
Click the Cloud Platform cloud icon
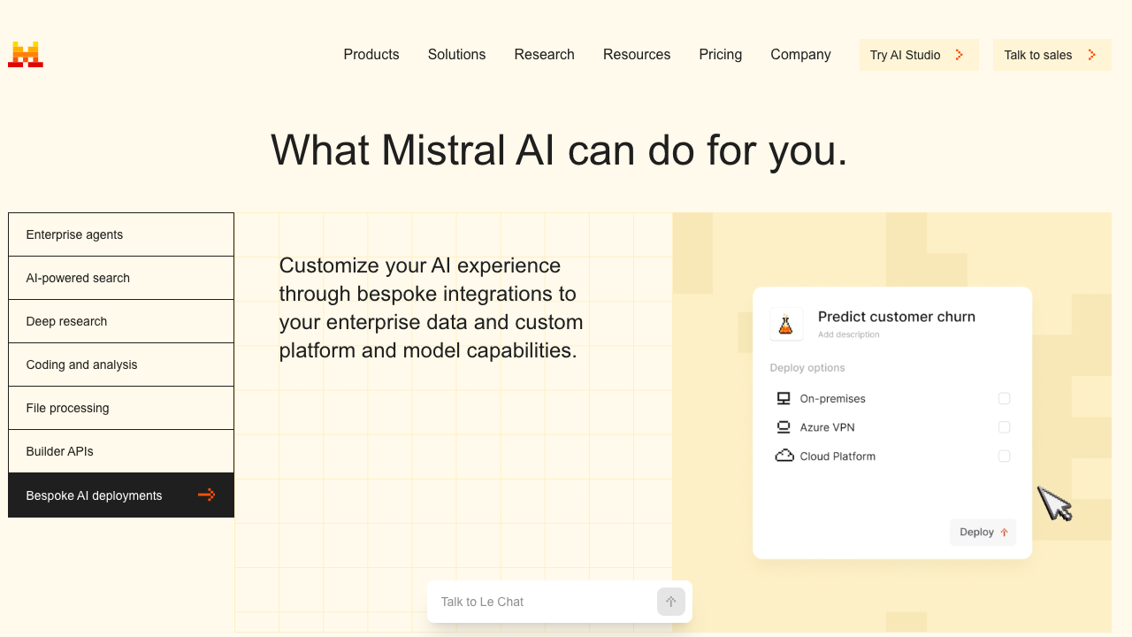coord(784,456)
